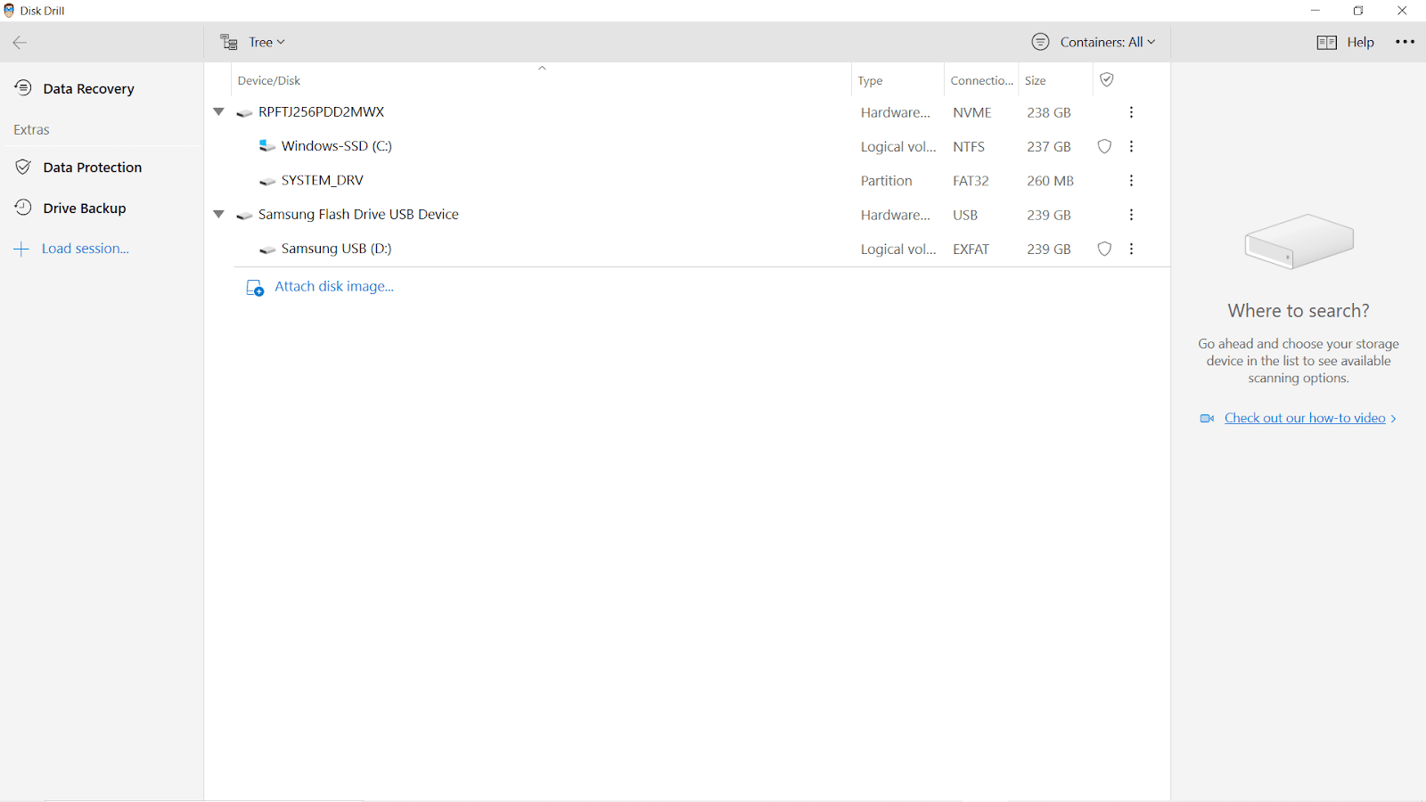
Task: Click the Containers filter icon
Action: (x=1040, y=42)
